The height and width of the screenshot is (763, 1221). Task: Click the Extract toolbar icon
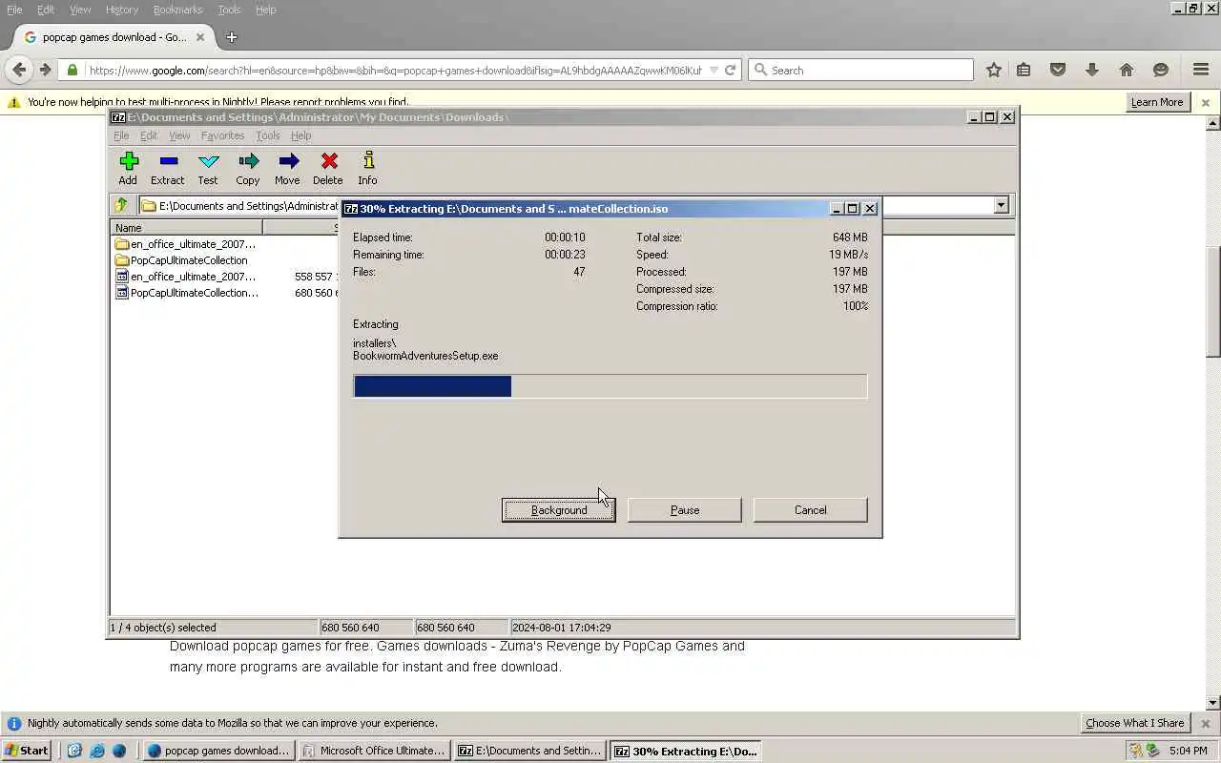(x=167, y=168)
